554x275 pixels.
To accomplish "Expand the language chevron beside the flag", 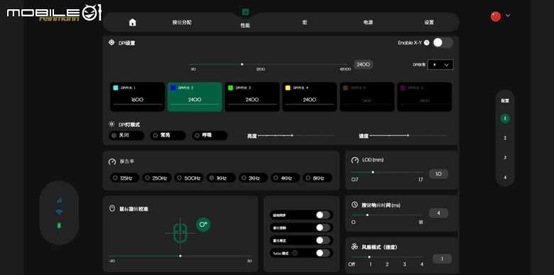I will [508, 16].
